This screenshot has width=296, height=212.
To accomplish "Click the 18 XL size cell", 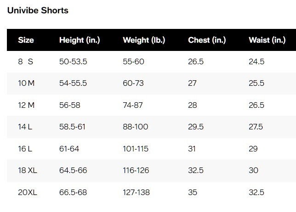I will click(x=28, y=170).
